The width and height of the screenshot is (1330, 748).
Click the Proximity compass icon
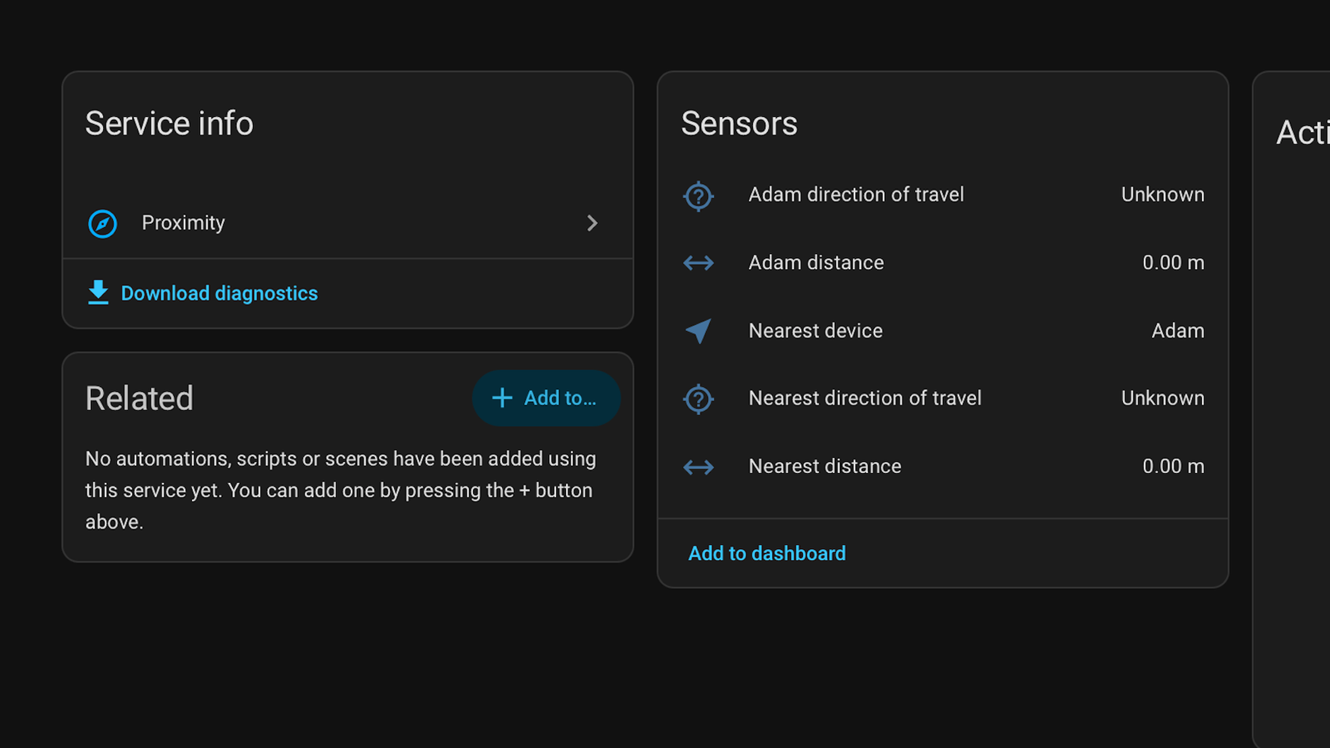point(102,223)
